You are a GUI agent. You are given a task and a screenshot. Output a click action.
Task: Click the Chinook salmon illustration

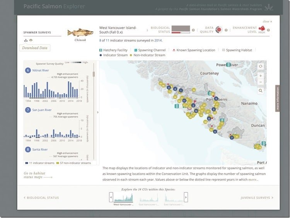coord(80,33)
